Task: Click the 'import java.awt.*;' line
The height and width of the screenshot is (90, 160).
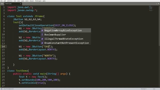Action: [x=20, y=7]
